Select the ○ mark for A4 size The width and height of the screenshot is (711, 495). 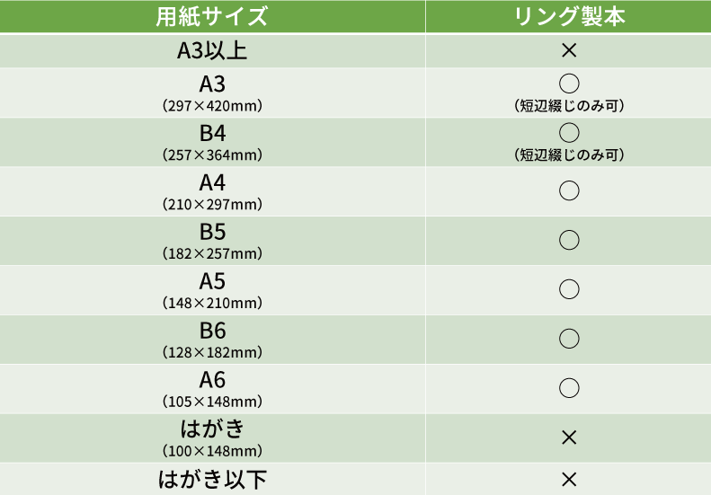[x=568, y=190]
